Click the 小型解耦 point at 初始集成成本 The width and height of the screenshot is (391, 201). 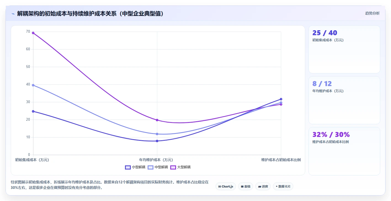(x=33, y=111)
